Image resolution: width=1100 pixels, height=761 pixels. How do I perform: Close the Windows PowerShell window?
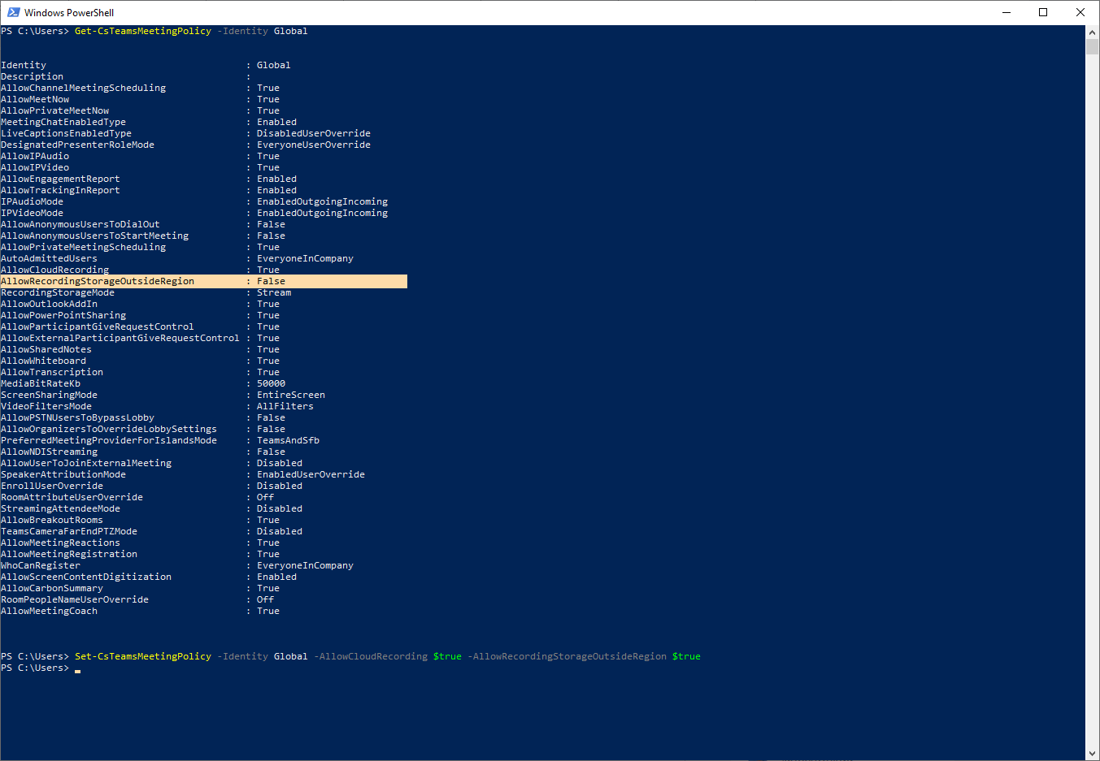(1080, 12)
